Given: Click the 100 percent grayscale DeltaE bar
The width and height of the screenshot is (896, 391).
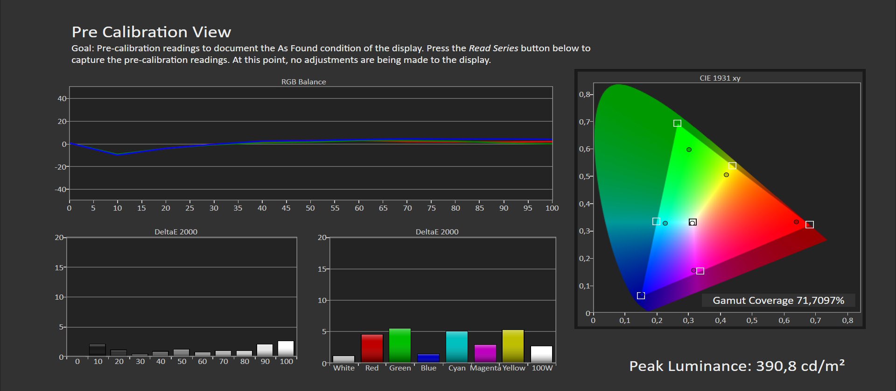Looking at the screenshot, I should [286, 349].
